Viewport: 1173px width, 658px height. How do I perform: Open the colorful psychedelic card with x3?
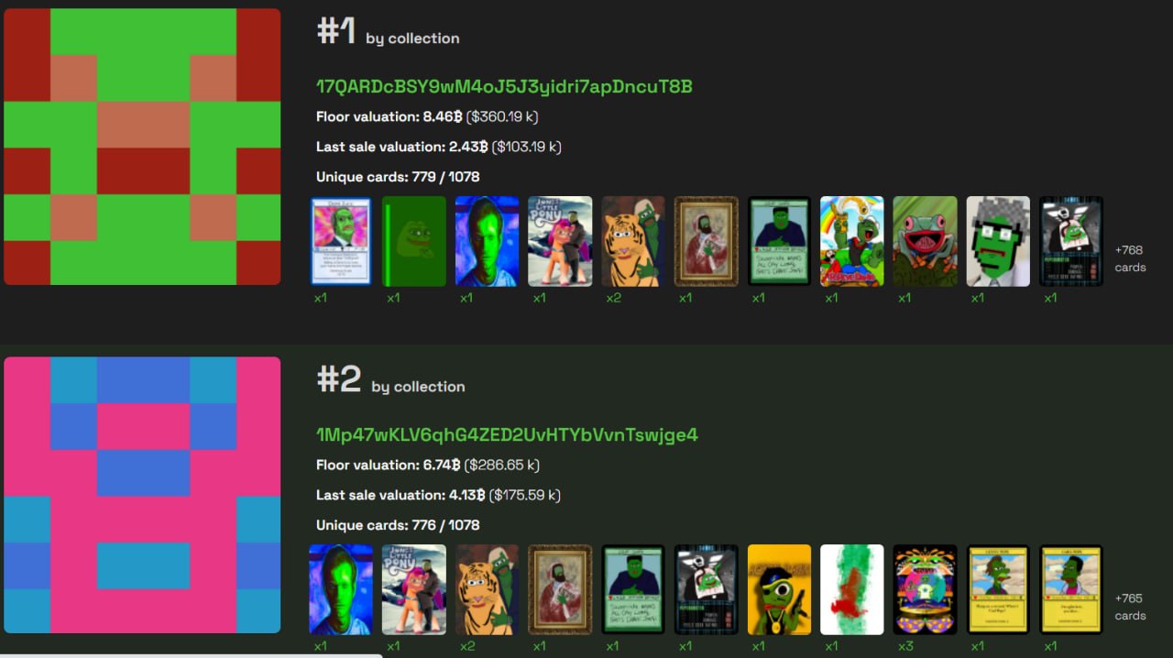point(926,589)
